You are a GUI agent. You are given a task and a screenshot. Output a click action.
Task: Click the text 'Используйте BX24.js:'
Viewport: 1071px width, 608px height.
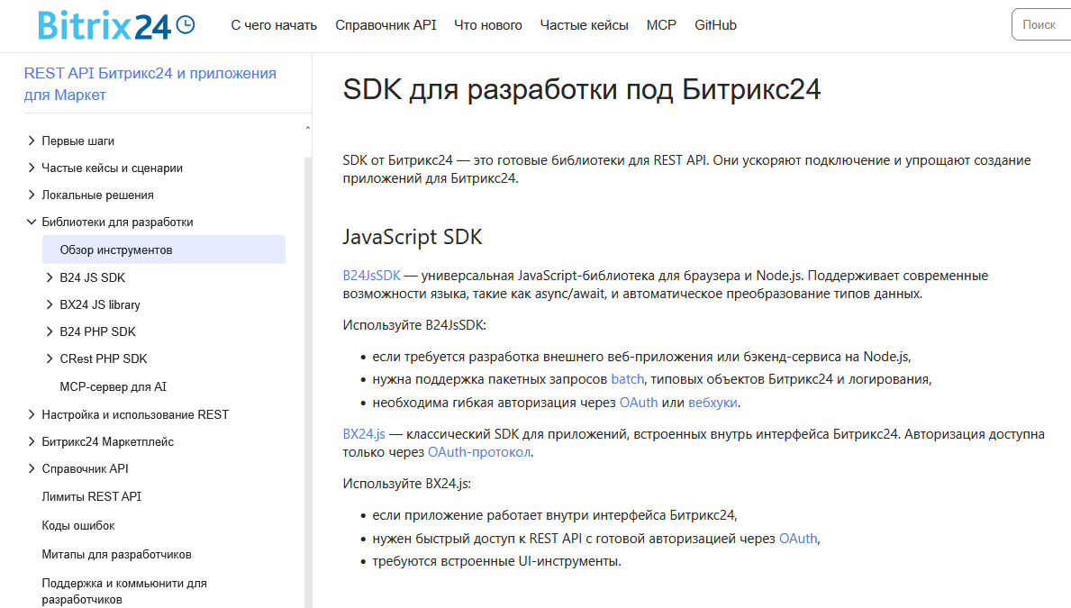[x=407, y=484]
